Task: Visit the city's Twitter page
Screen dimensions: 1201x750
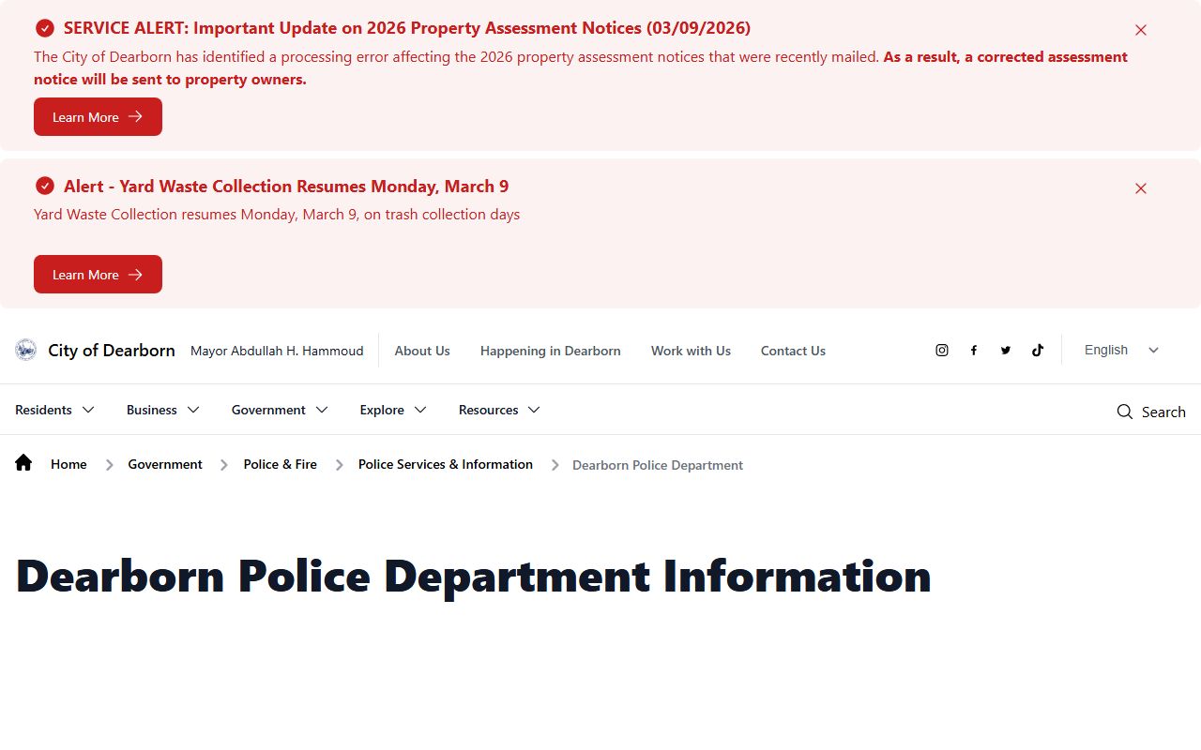Action: click(x=1006, y=350)
